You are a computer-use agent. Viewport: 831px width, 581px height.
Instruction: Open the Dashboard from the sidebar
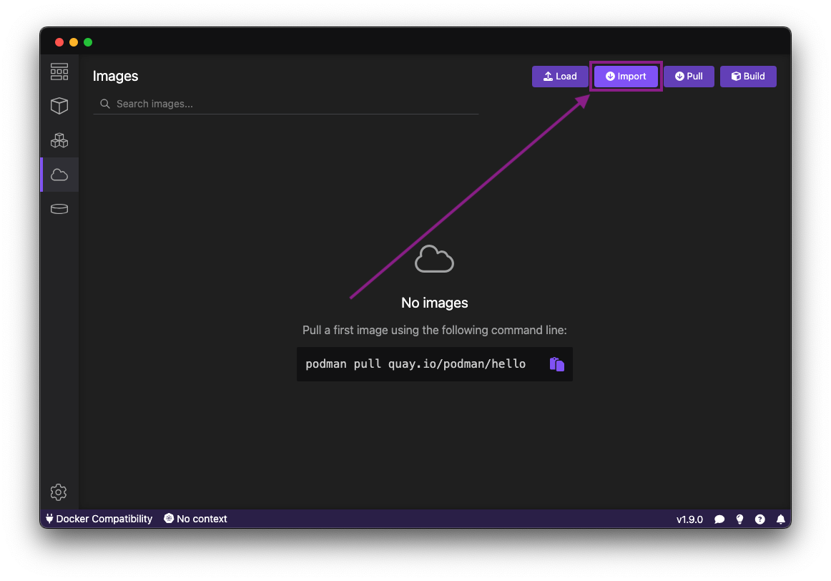point(59,71)
